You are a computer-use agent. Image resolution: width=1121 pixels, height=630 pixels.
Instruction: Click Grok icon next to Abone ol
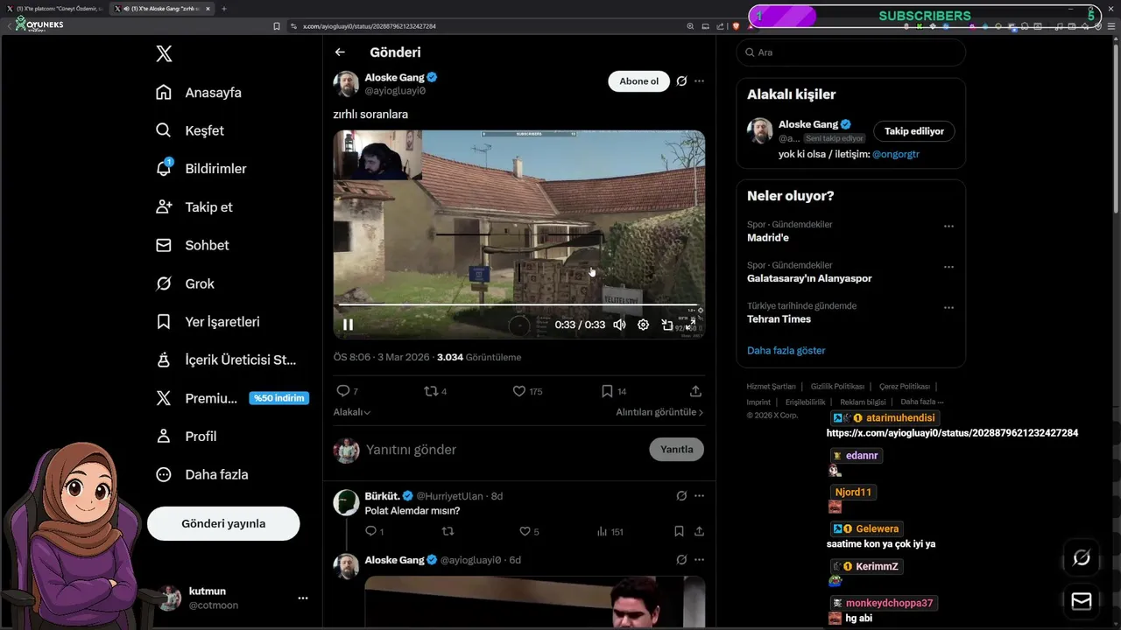coord(681,81)
